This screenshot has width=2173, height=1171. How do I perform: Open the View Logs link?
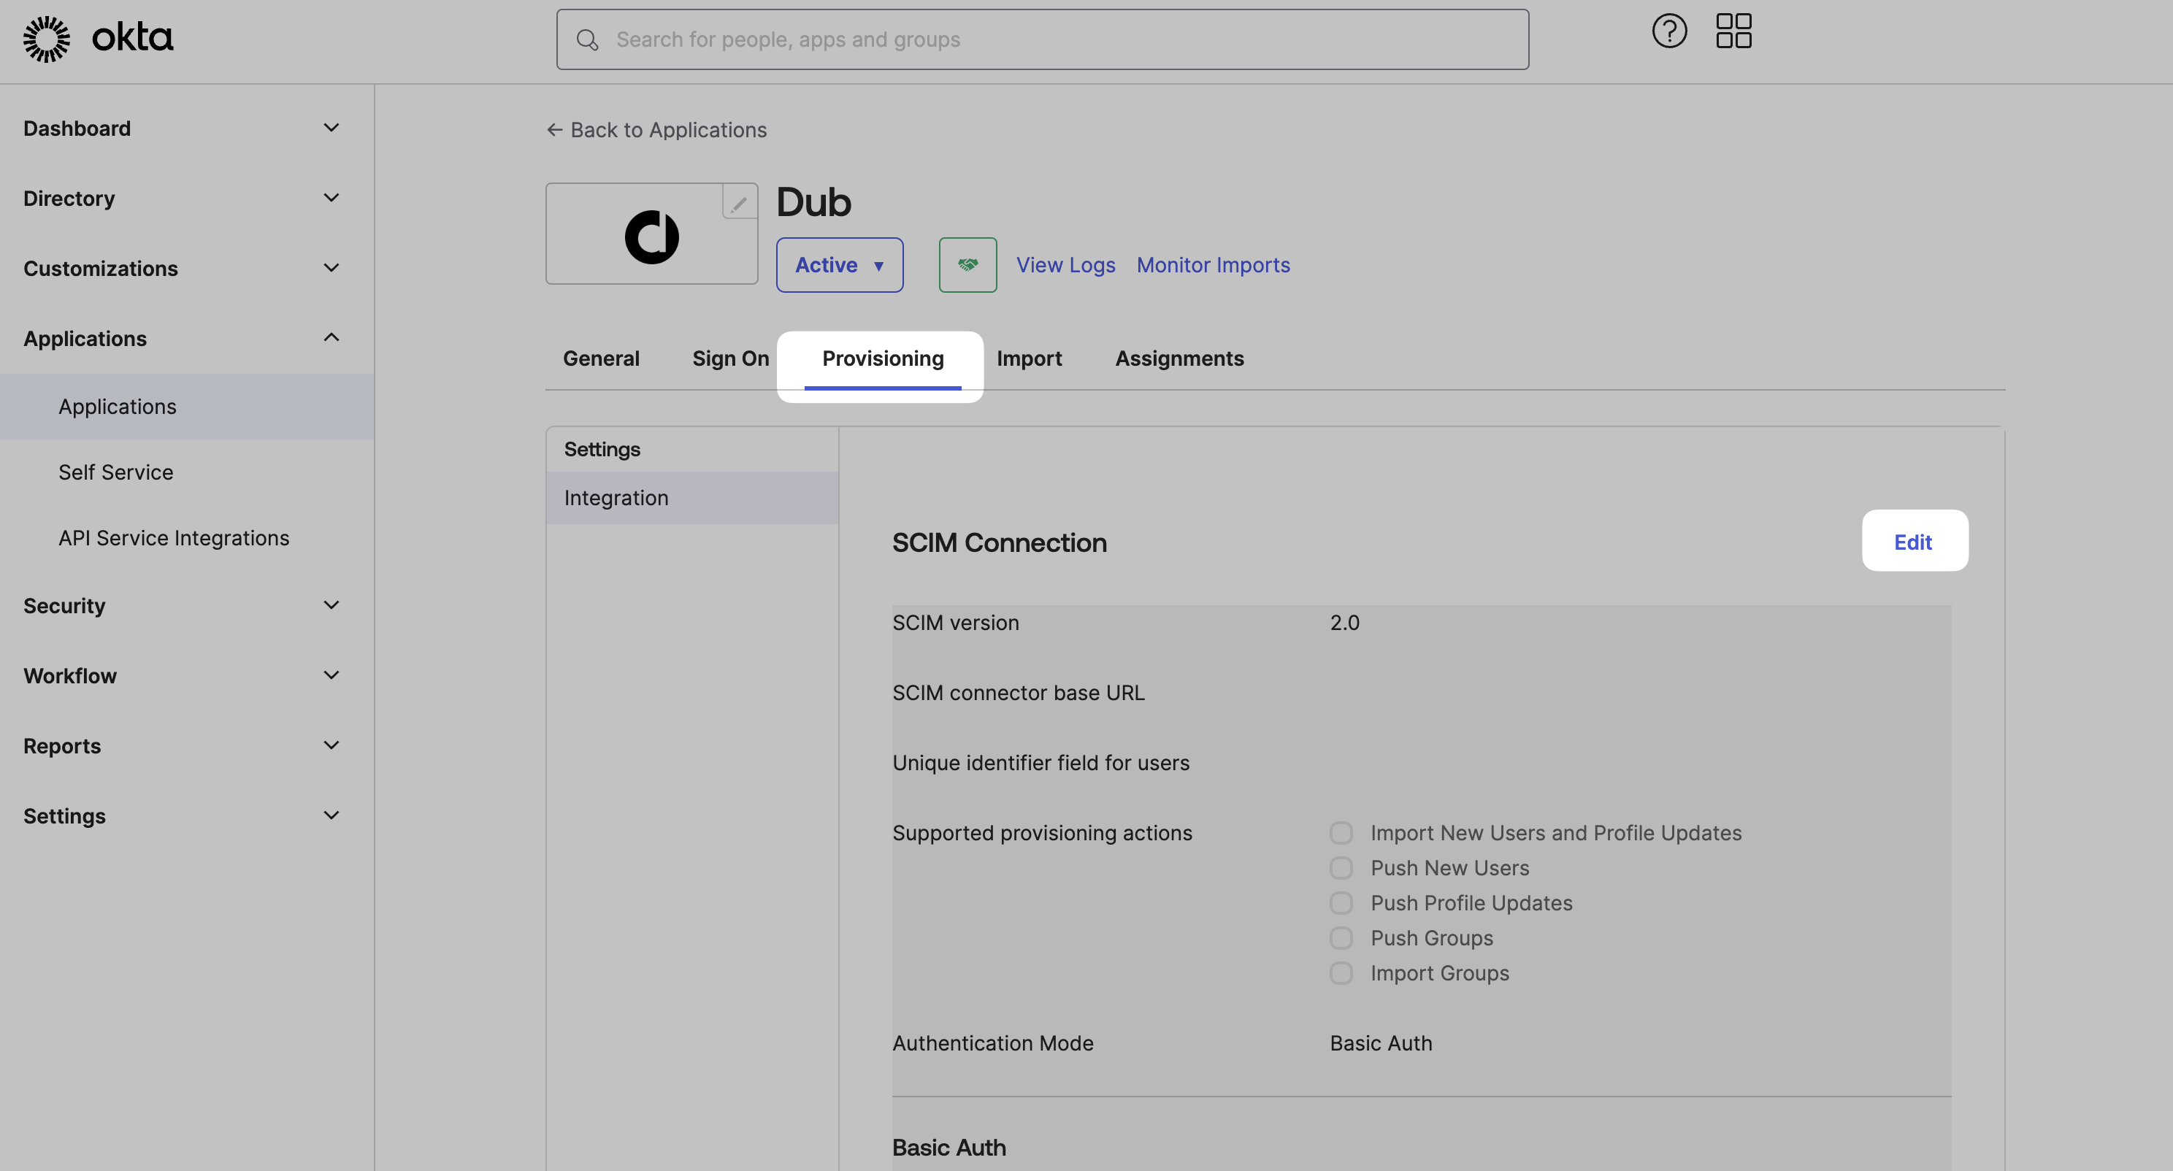click(x=1065, y=265)
